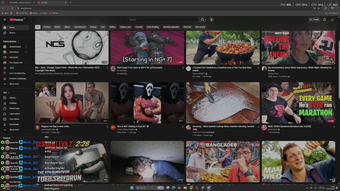Open the Discord taskbar icon
The height and width of the screenshot is (191, 340).
coord(209,188)
